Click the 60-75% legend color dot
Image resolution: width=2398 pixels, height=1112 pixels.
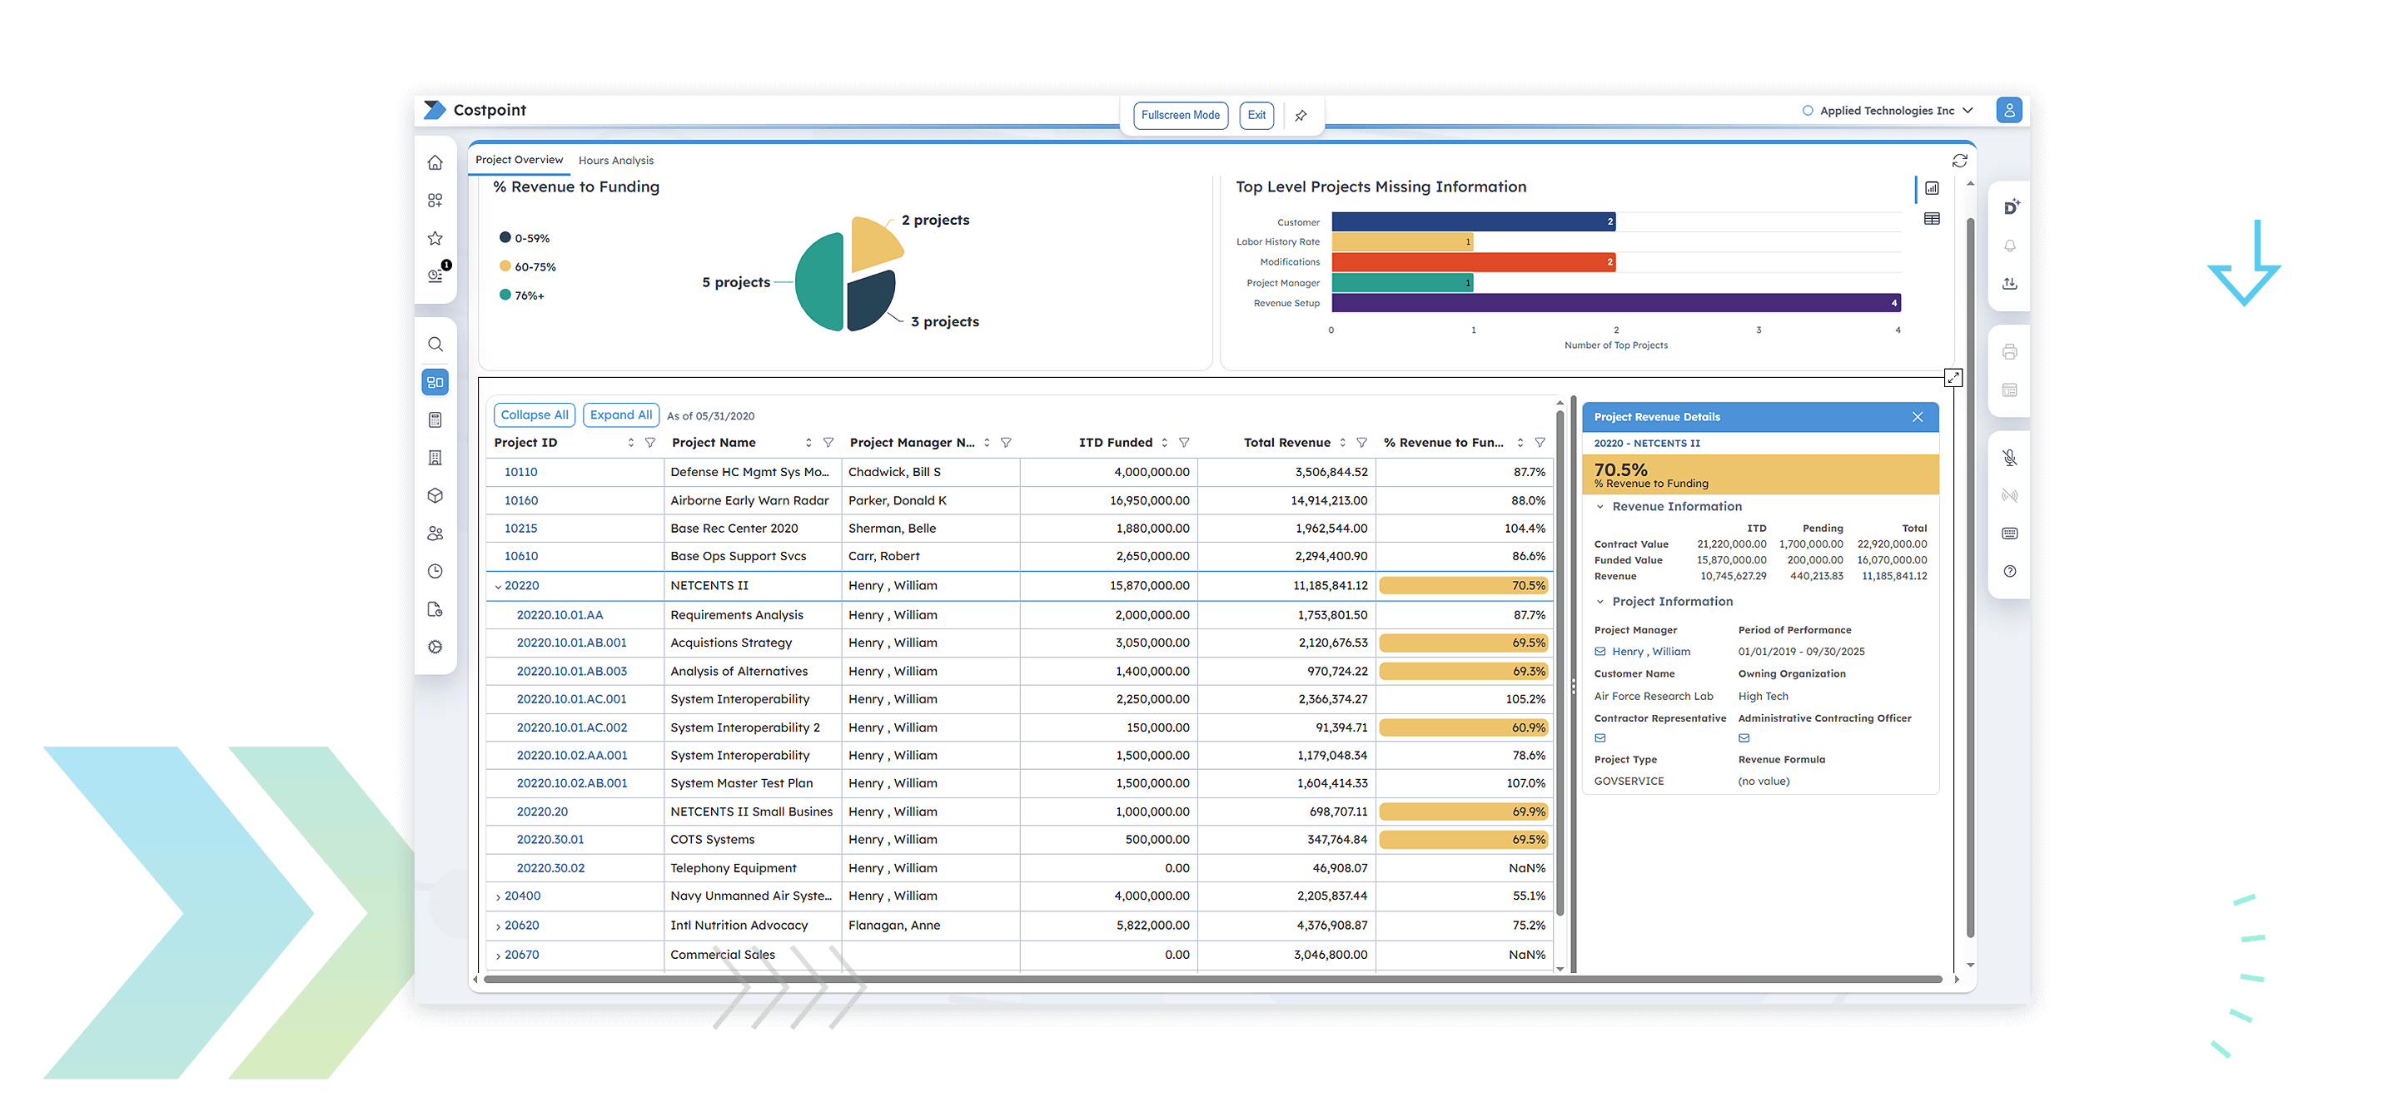click(x=505, y=266)
